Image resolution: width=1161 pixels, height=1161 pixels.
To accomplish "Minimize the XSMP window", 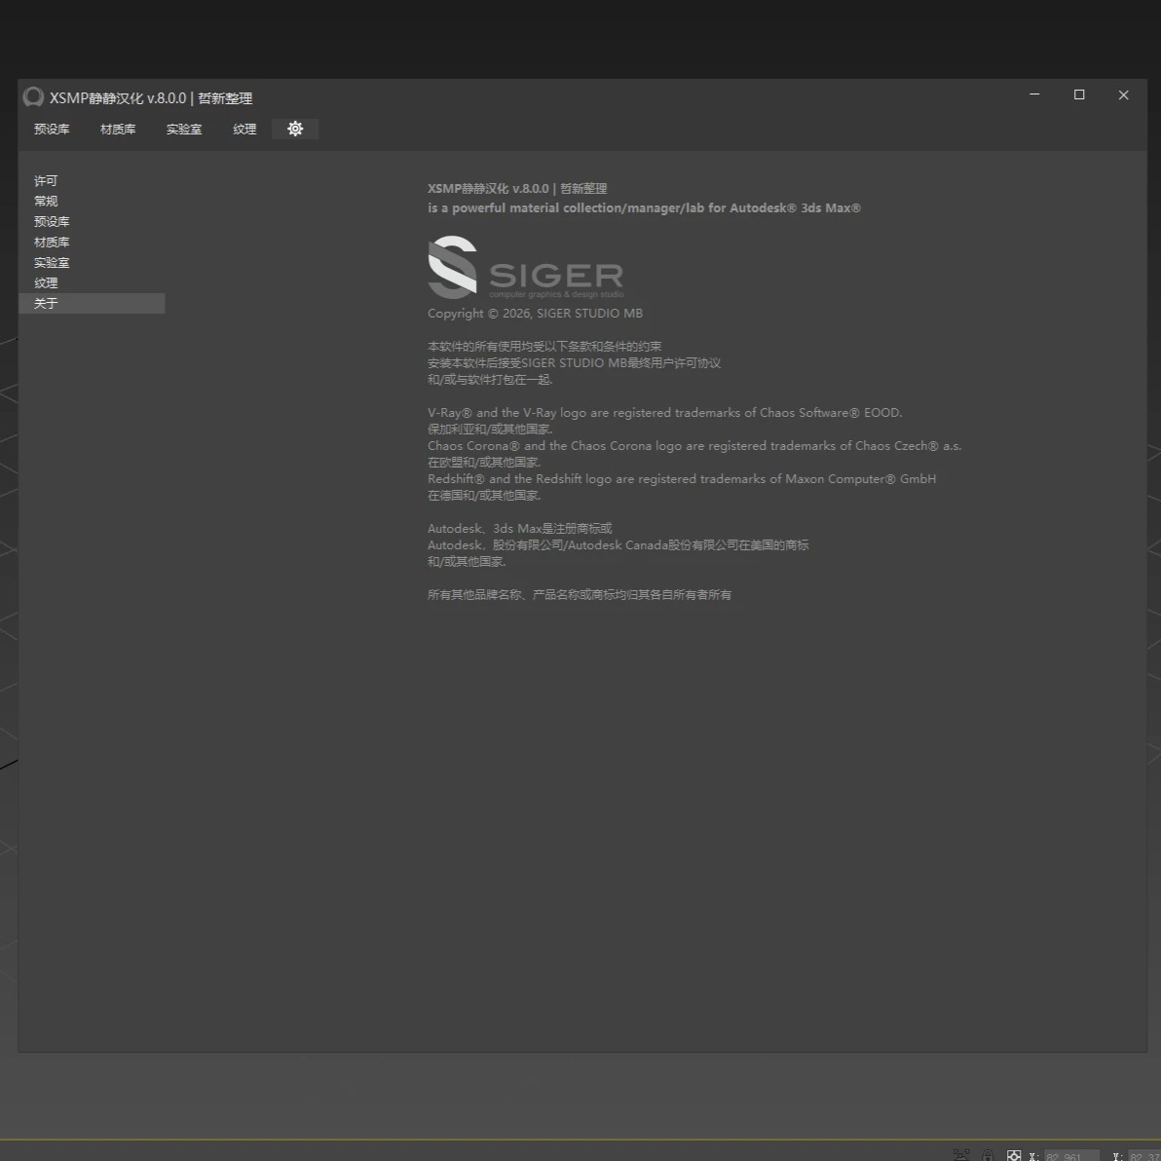I will click(1034, 94).
